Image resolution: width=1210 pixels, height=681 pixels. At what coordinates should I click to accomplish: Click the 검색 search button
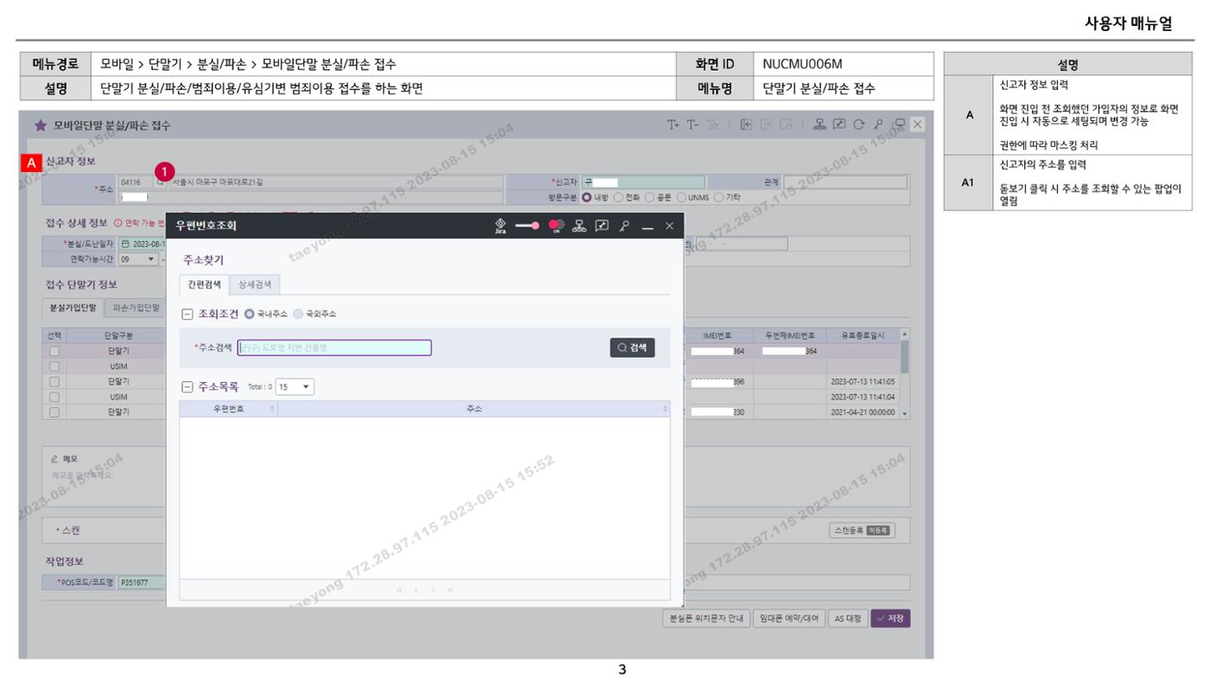pyautogui.click(x=632, y=347)
